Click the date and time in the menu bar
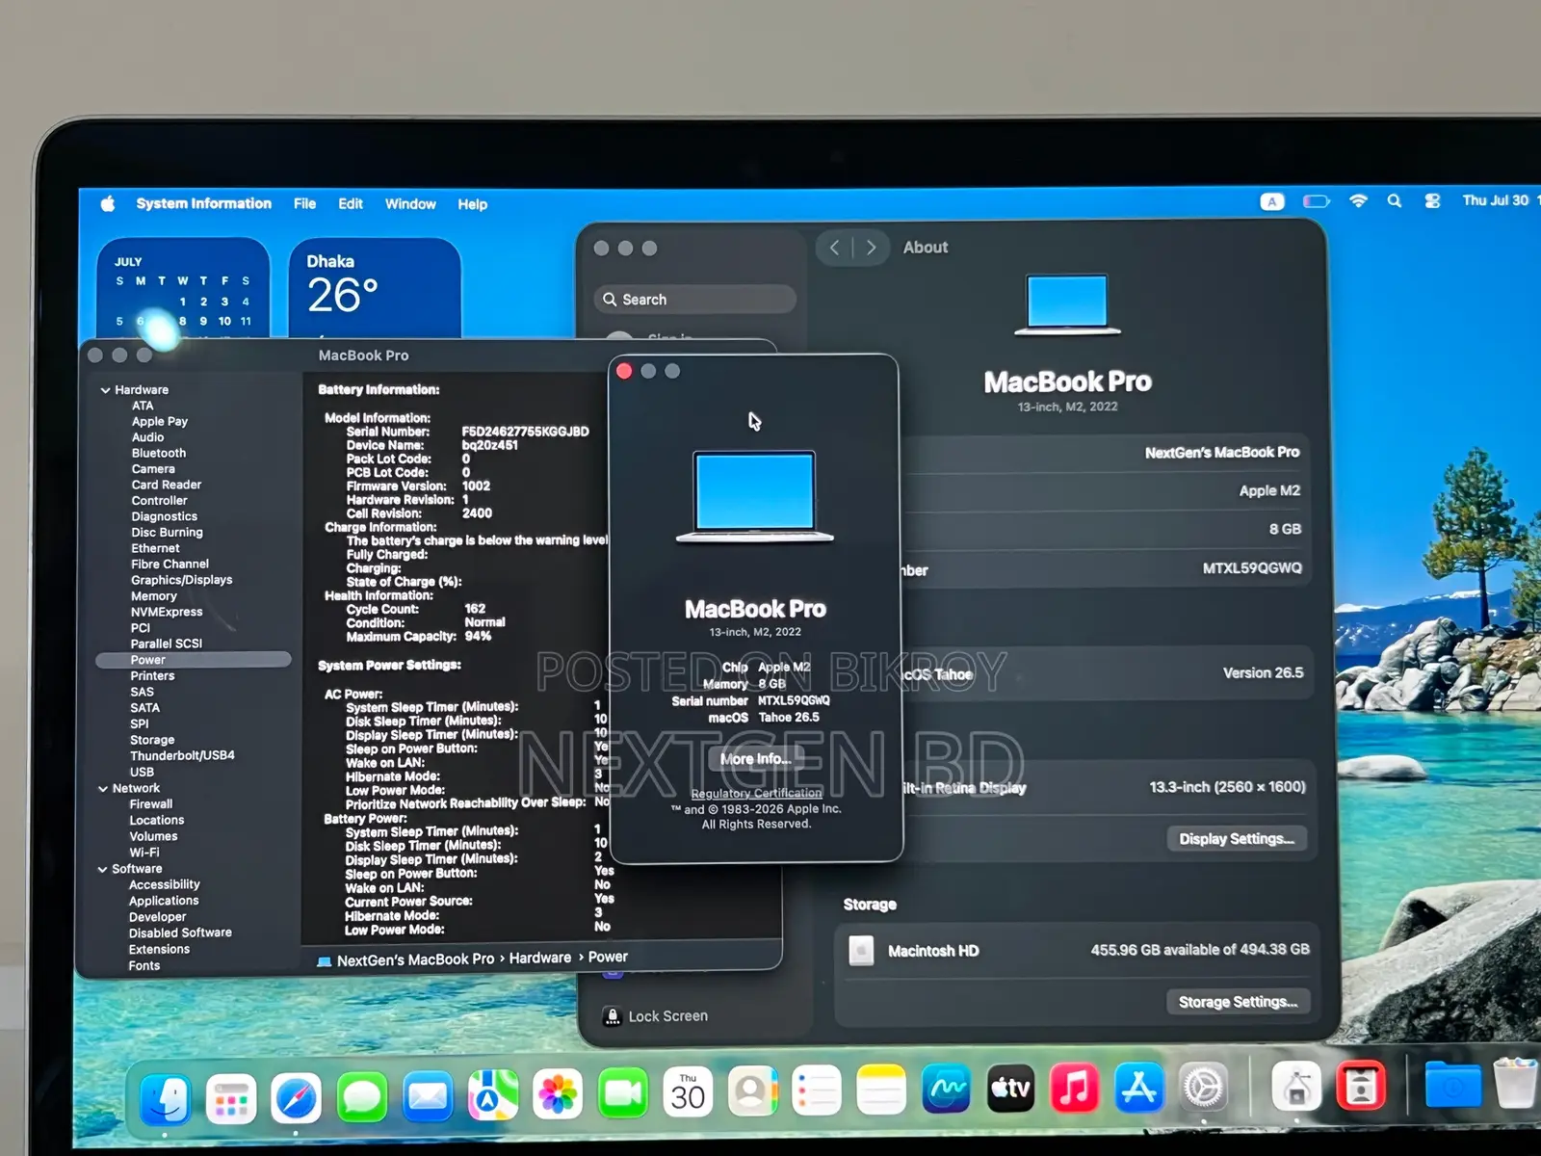This screenshot has height=1156, width=1541. [1500, 200]
